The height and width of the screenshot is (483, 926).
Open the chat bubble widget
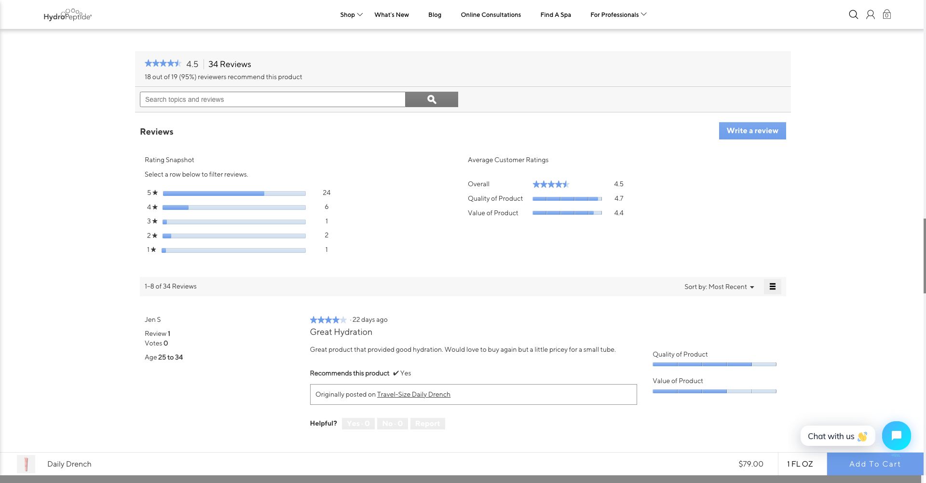tap(896, 436)
